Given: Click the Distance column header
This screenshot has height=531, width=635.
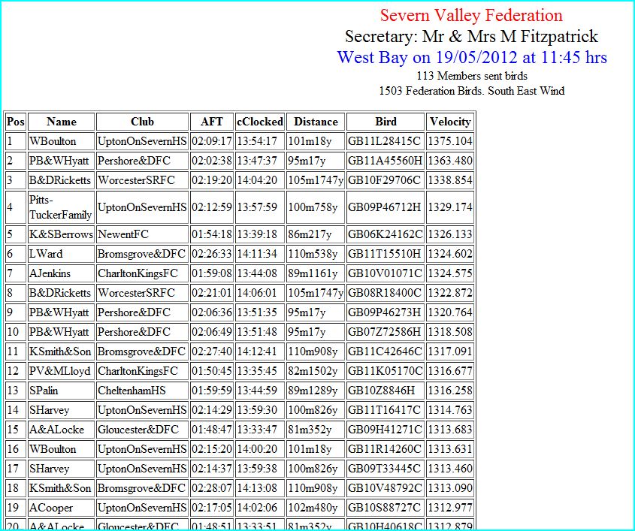Looking at the screenshot, I should (x=316, y=122).
